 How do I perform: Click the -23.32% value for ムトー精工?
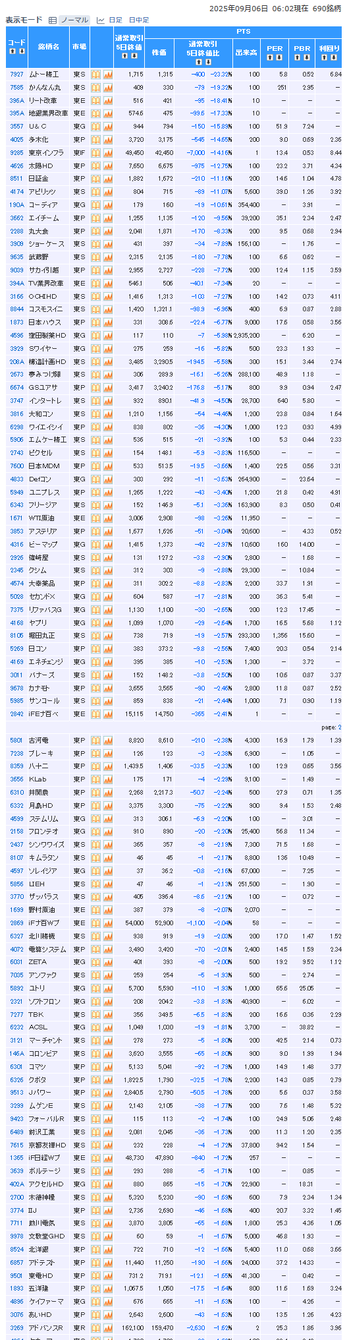click(x=221, y=75)
